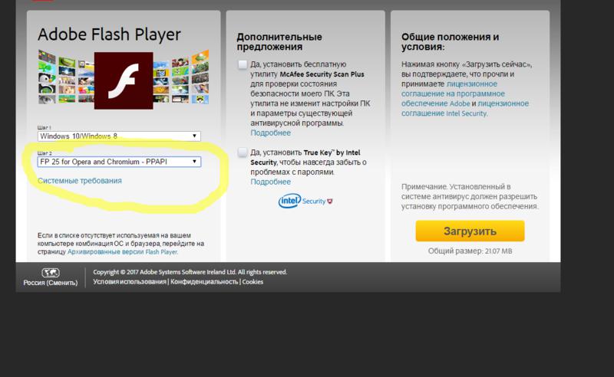Open the Intel Security license agreement link
Screen dimensions: 614x377
tap(465, 108)
